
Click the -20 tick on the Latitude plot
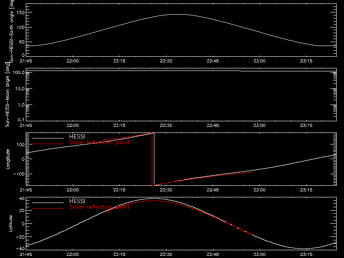(20, 237)
